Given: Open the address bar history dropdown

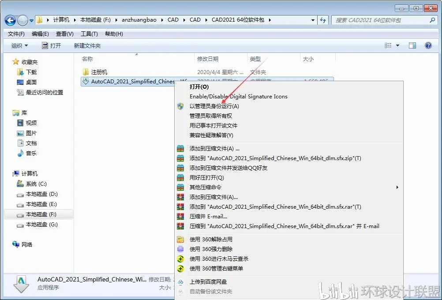Looking at the screenshot, I should click(x=313, y=20).
